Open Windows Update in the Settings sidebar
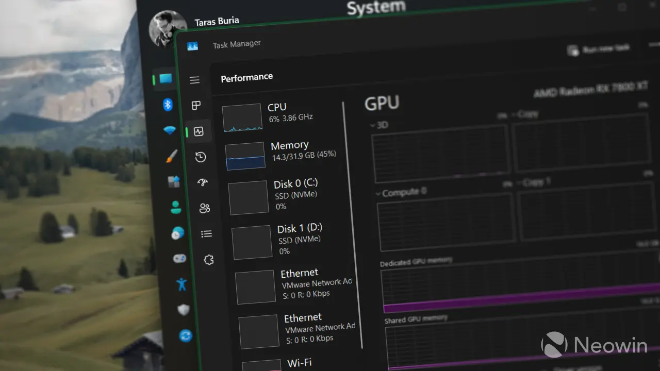This screenshot has height=371, width=660. [x=185, y=335]
